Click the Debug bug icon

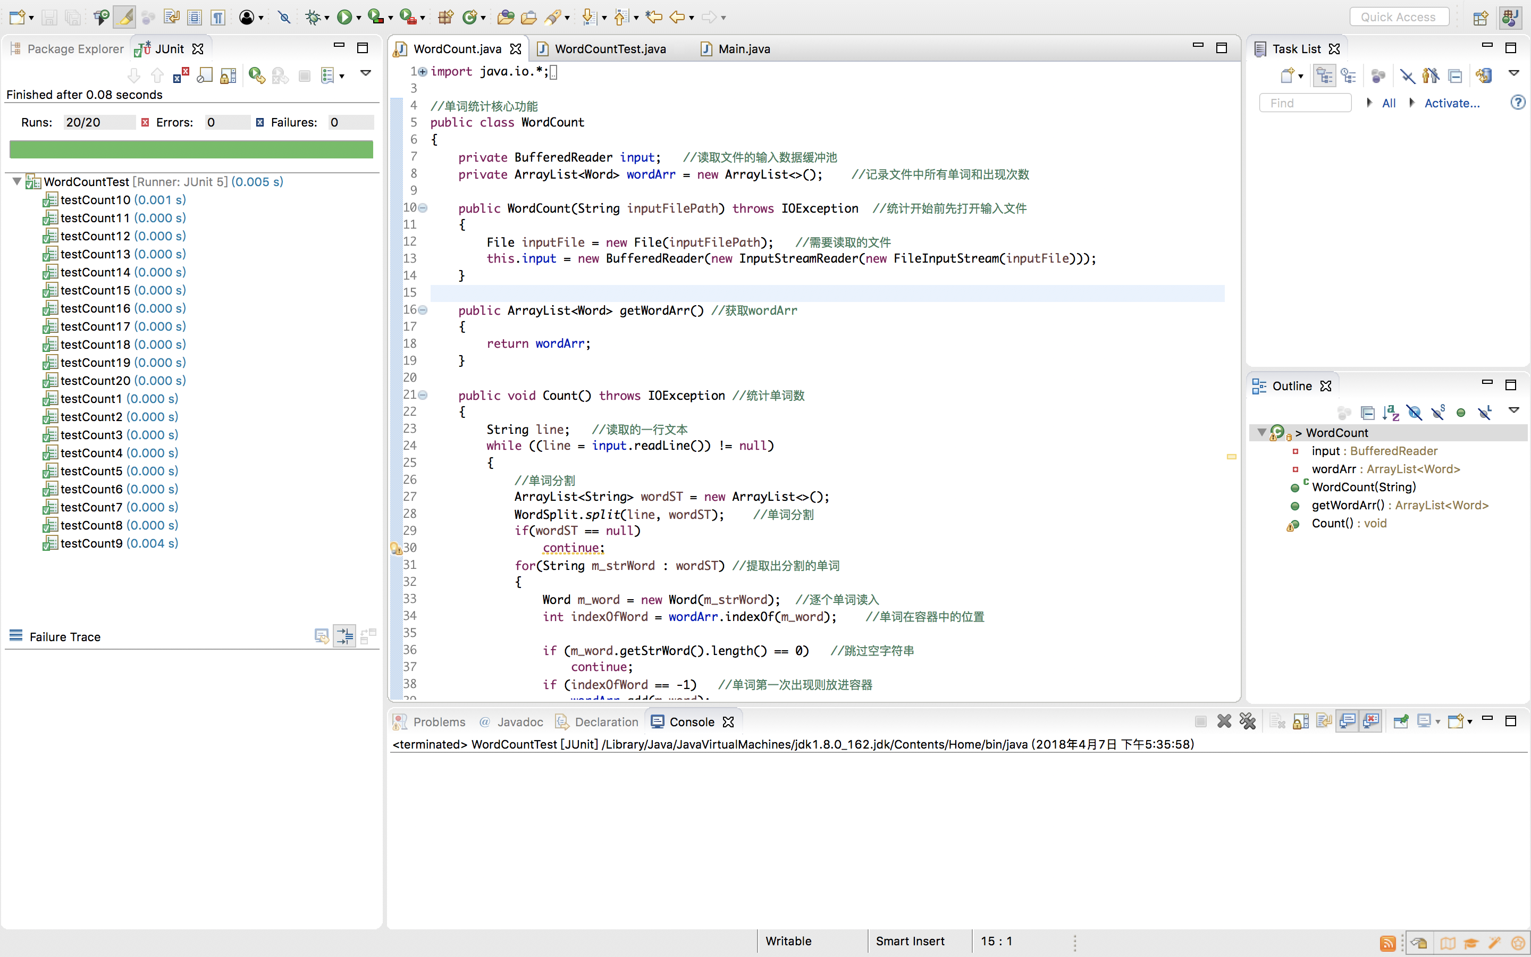313,17
